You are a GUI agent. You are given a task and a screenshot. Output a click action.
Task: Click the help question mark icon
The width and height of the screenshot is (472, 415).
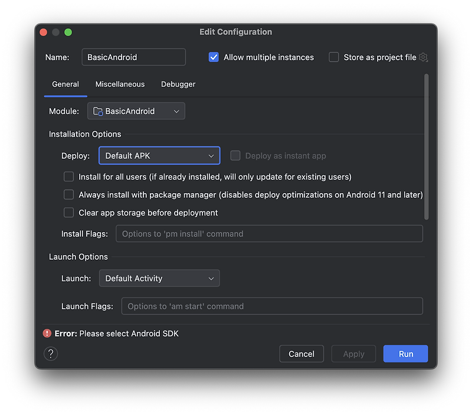tap(51, 354)
